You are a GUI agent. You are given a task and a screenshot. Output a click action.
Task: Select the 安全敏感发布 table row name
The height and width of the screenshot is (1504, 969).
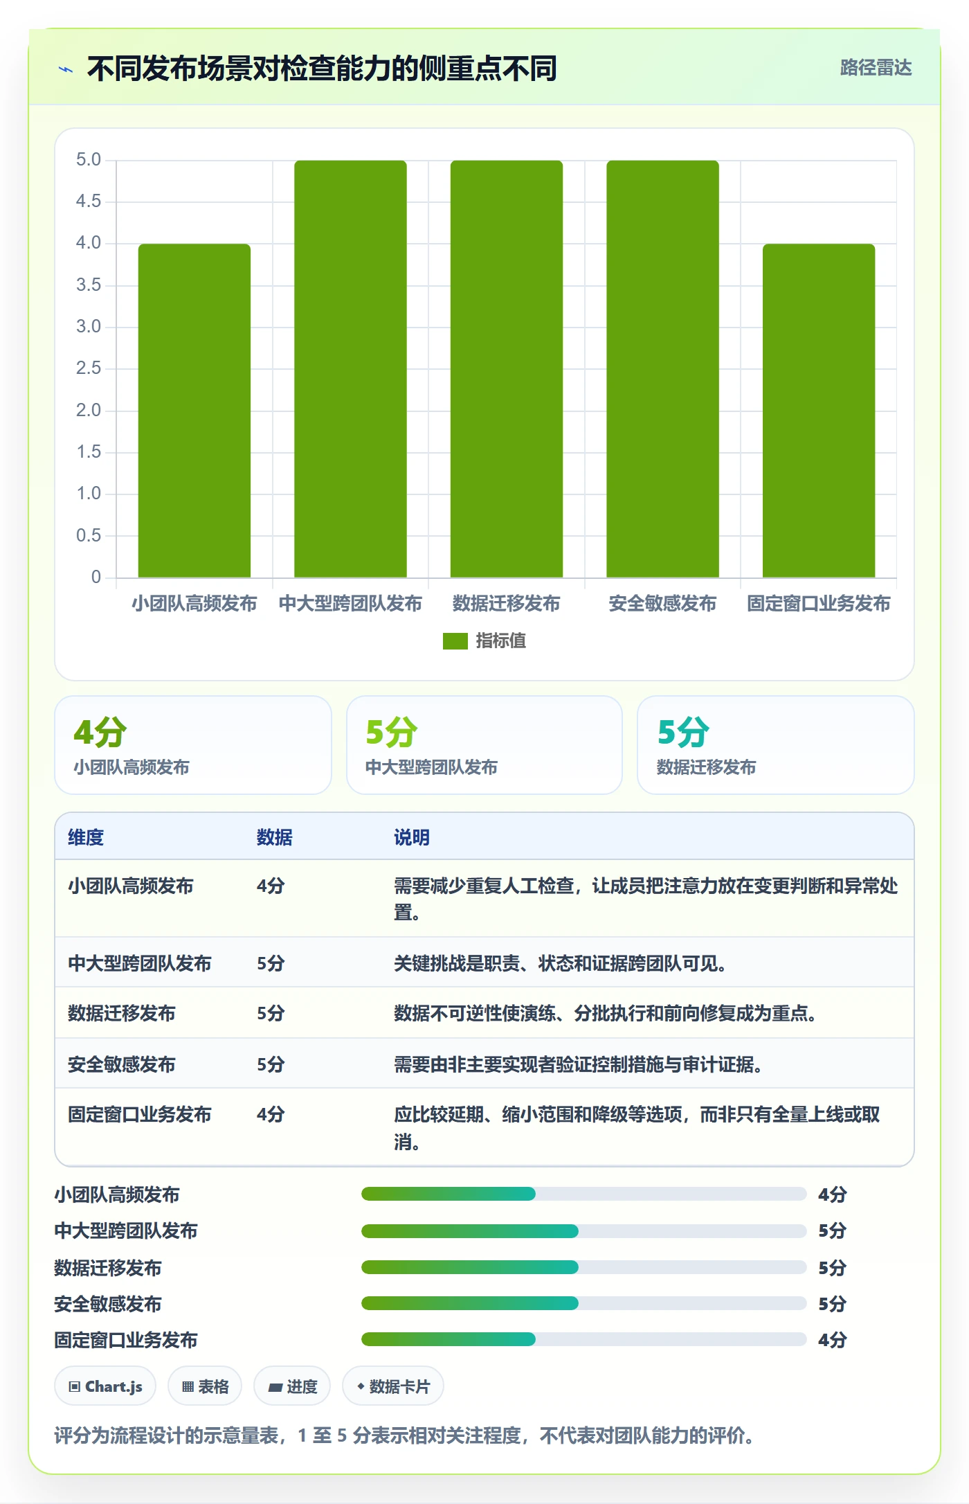click(x=122, y=1064)
